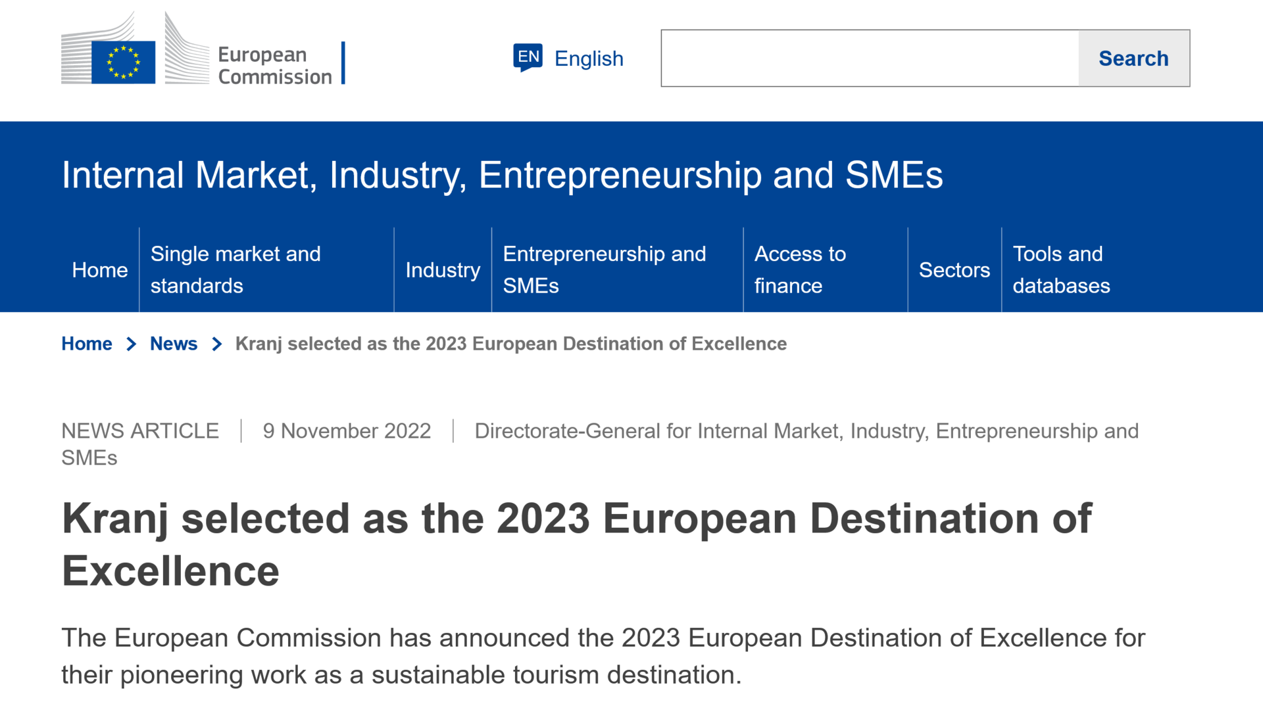The image size is (1263, 727).
Task: Open the Home navigation menu item
Action: pos(100,270)
